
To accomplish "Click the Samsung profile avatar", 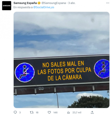I will [7, 6].
